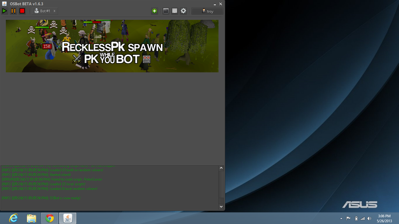Close the OSBot BETA window

(x=221, y=4)
